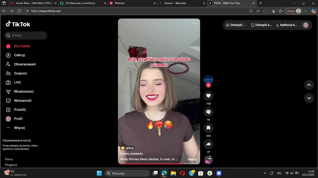Follow creator with red plus button

[208, 85]
